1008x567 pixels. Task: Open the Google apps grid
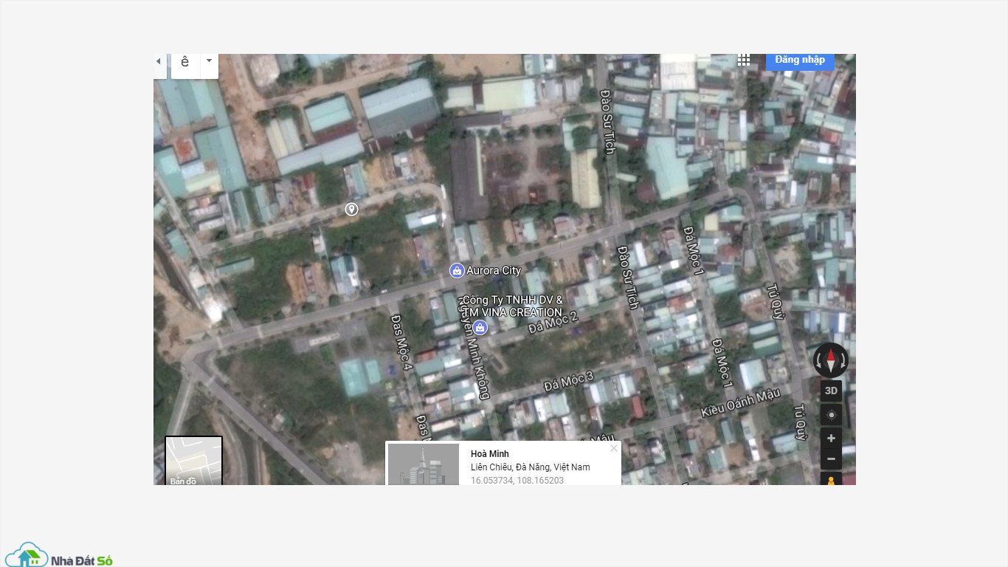click(744, 60)
